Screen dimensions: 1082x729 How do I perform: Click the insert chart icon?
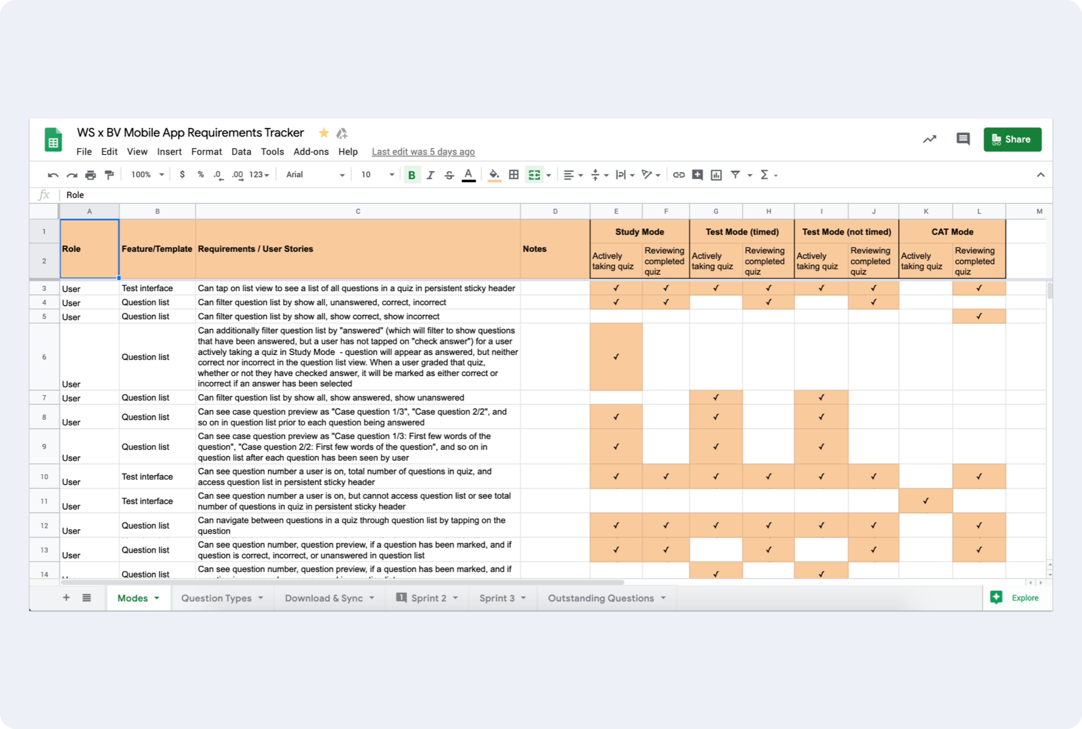[716, 175]
